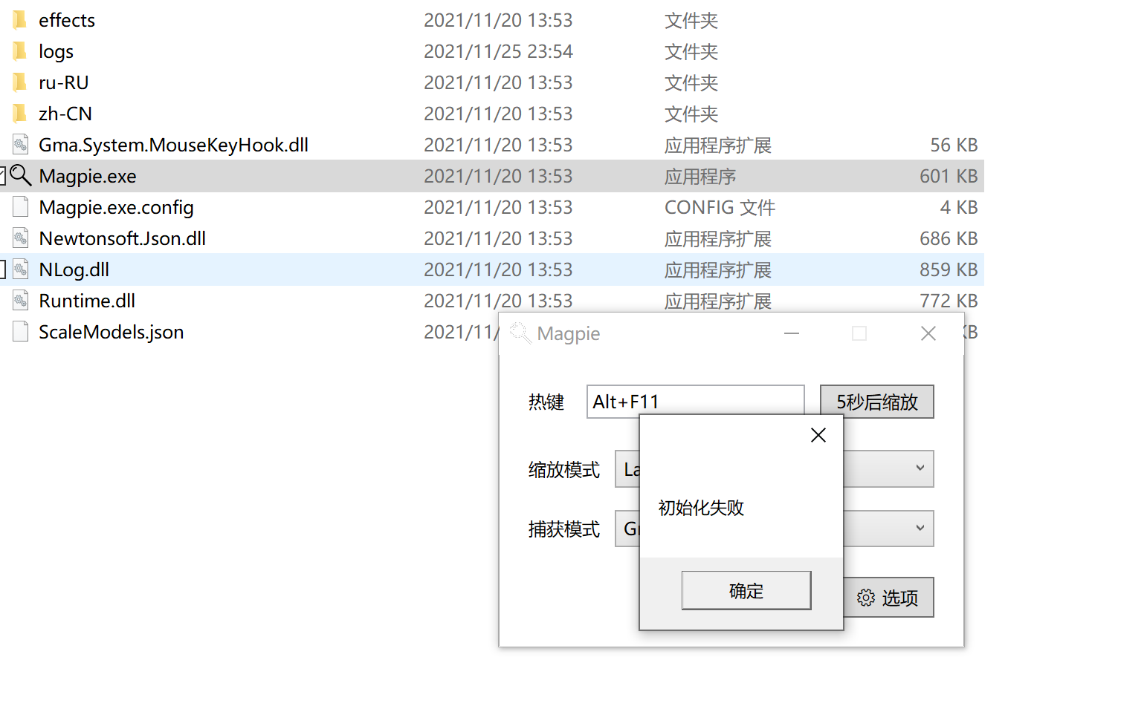Close the 初始化失败 message dialog
The image size is (1147, 706).
(x=818, y=435)
